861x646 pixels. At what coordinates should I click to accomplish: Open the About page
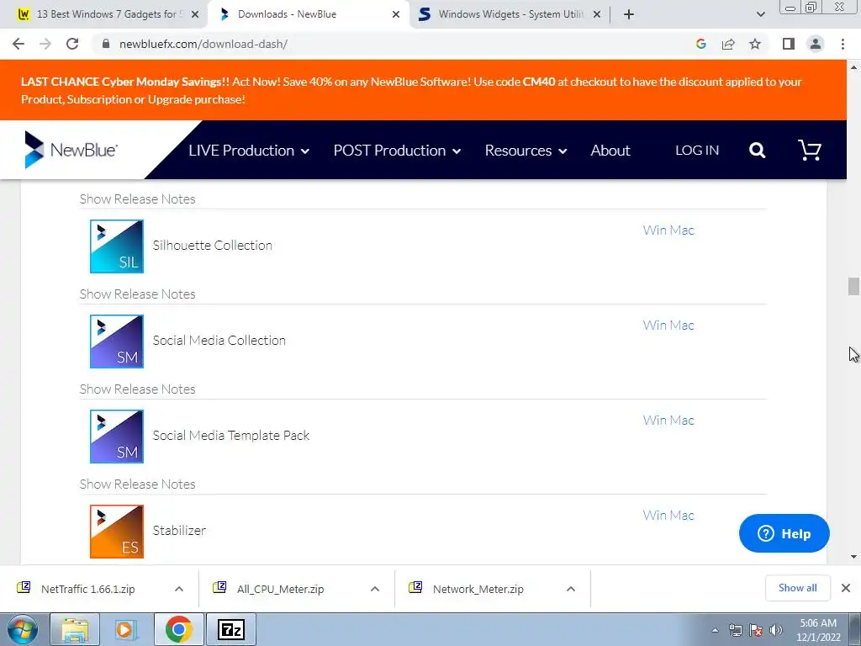(610, 151)
